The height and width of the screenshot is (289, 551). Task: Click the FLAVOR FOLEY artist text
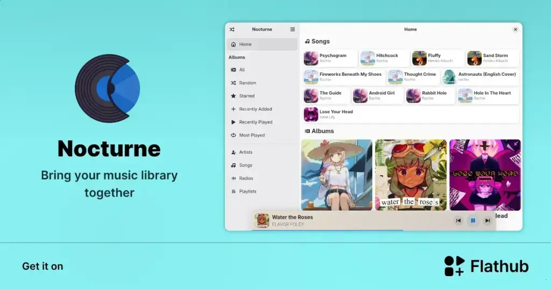point(288,224)
